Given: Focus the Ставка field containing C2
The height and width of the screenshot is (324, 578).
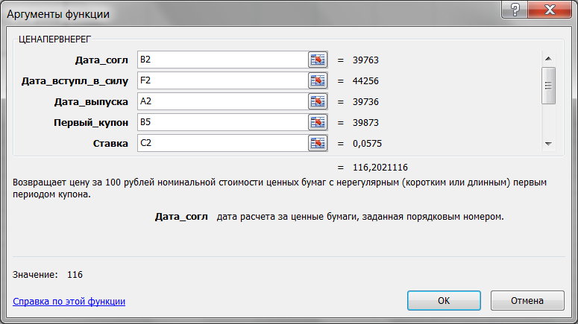Looking at the screenshot, I should [x=223, y=143].
